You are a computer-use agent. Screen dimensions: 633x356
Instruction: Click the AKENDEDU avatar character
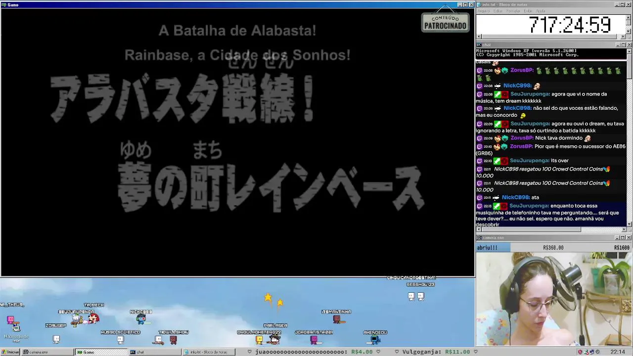pyautogui.click(x=375, y=339)
